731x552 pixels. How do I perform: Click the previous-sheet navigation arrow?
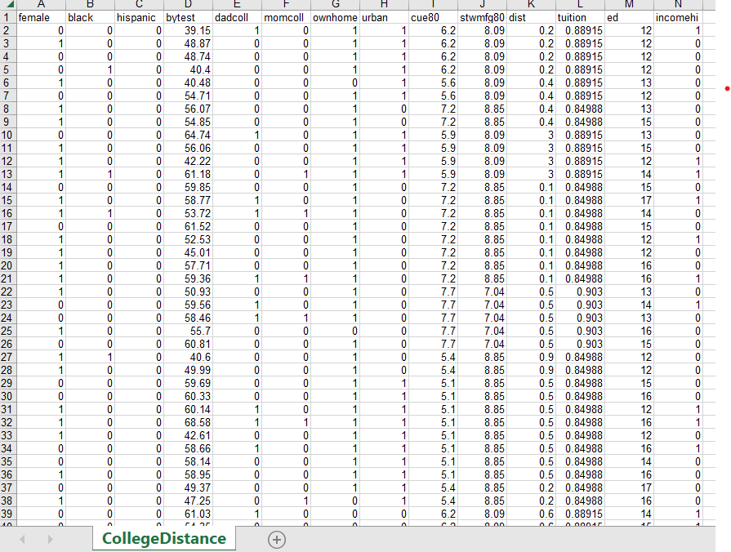tap(22, 540)
